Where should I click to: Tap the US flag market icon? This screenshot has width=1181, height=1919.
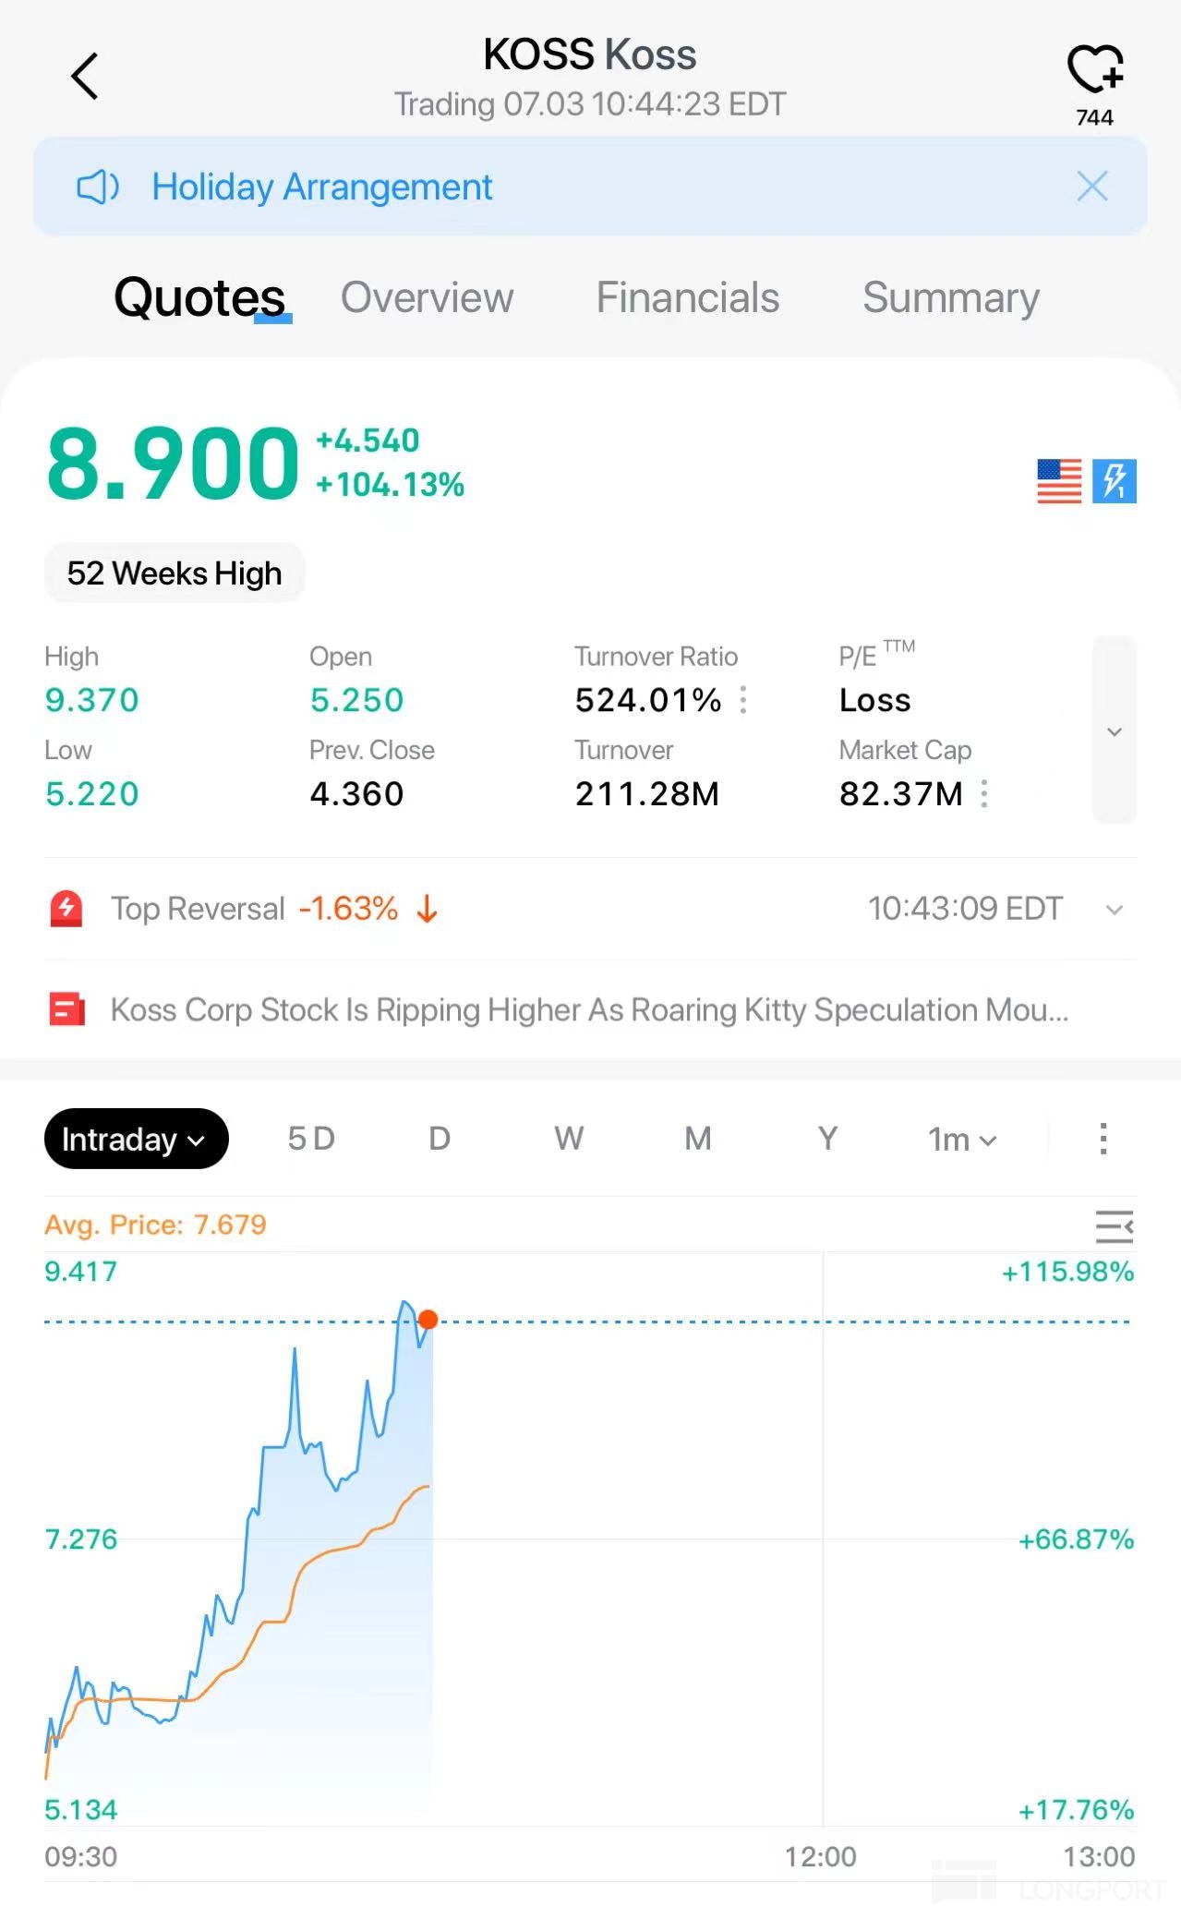(1059, 481)
